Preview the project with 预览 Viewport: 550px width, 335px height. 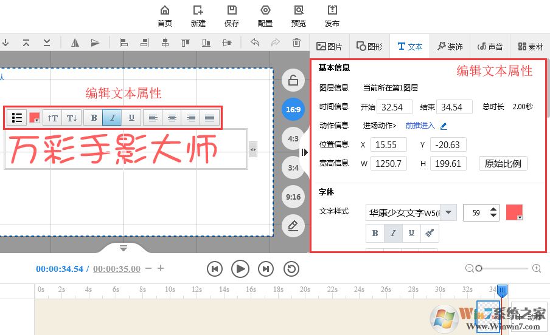[x=299, y=16]
